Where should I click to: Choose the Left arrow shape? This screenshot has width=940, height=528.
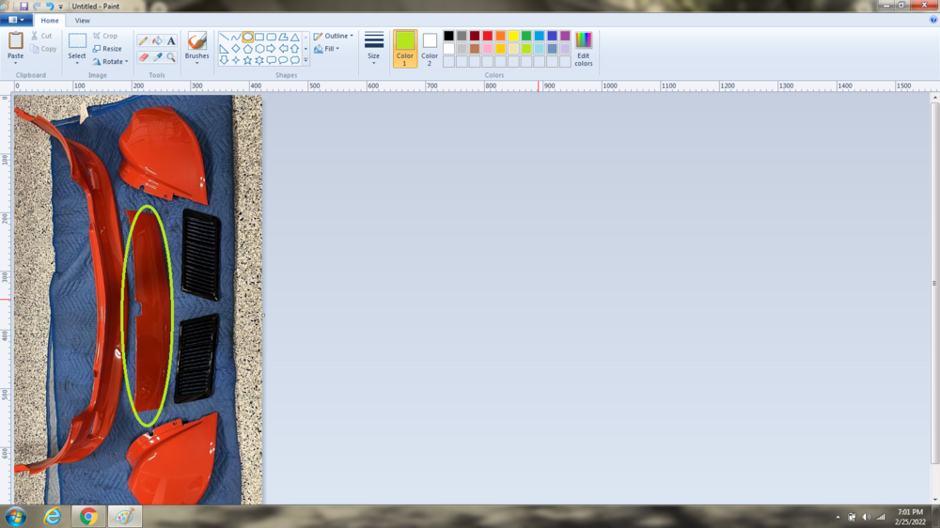click(283, 49)
